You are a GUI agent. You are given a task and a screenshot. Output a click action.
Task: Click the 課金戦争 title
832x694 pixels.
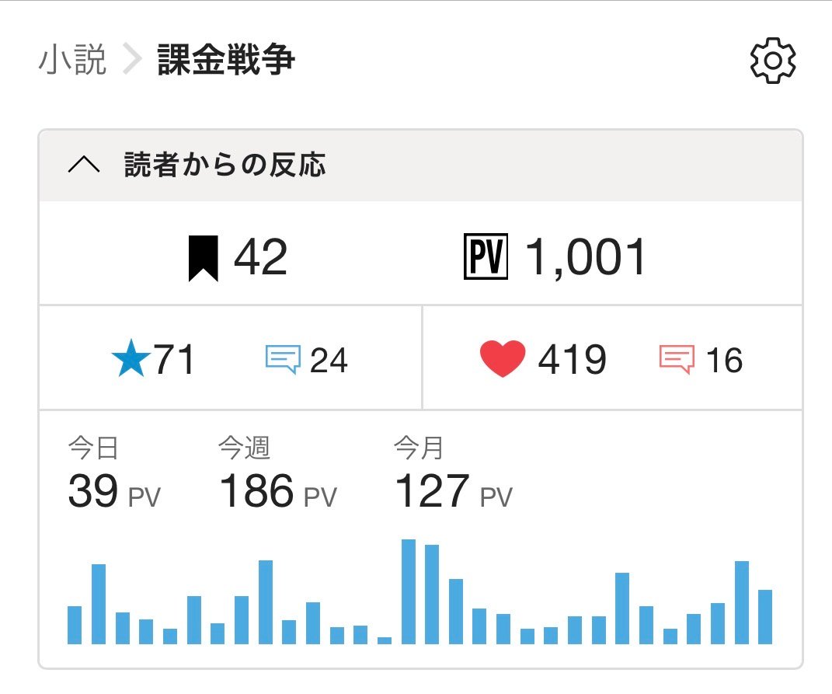226,61
